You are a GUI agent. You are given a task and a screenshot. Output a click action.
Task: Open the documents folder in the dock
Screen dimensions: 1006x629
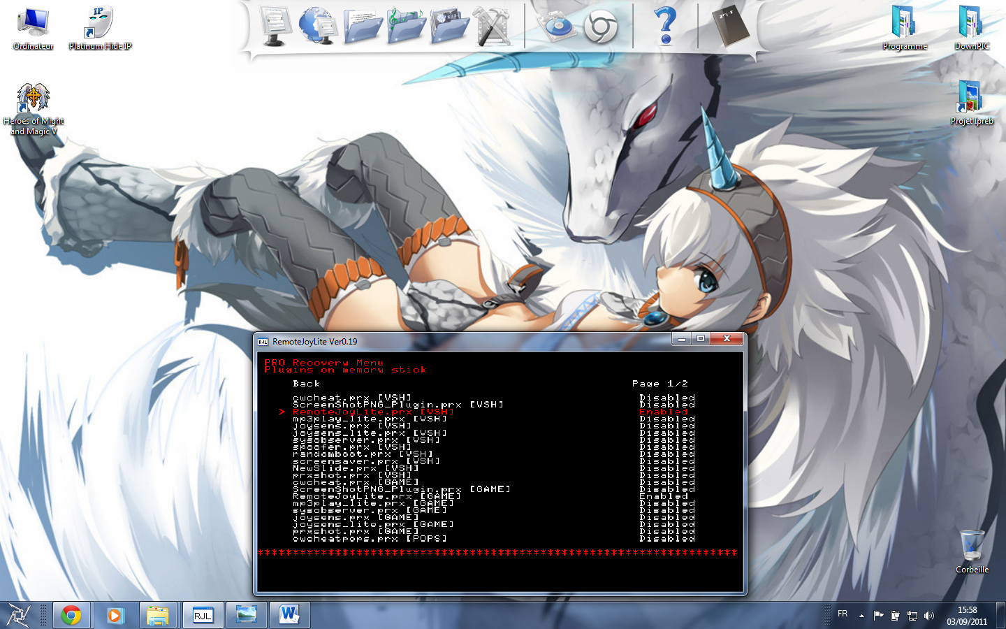point(363,27)
